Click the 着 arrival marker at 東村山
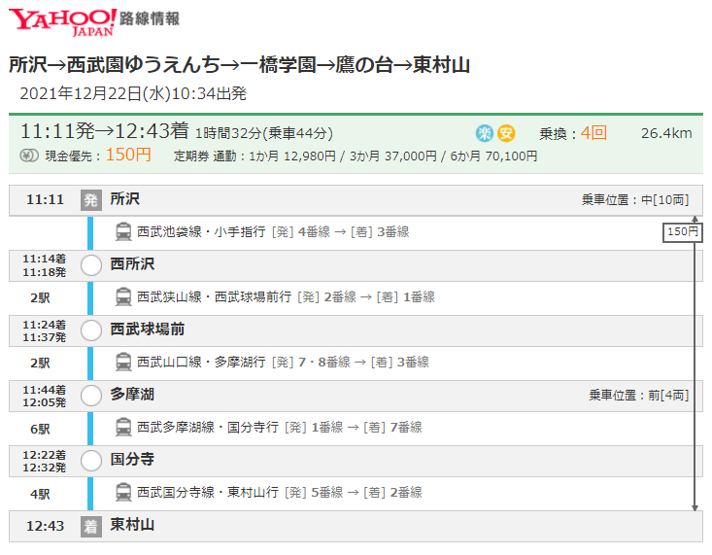Screen dimensions: 712x555 (x=90, y=527)
